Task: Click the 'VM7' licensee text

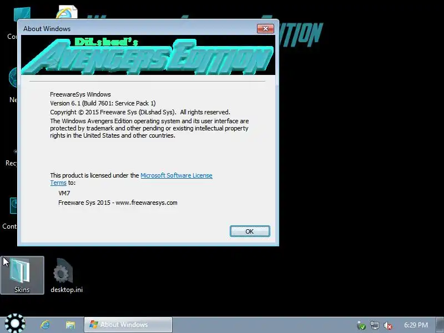Action: pos(64,193)
